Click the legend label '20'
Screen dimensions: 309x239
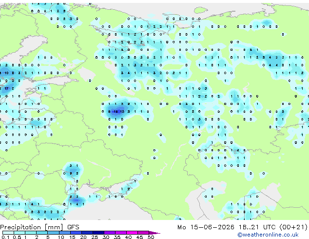click(83, 237)
